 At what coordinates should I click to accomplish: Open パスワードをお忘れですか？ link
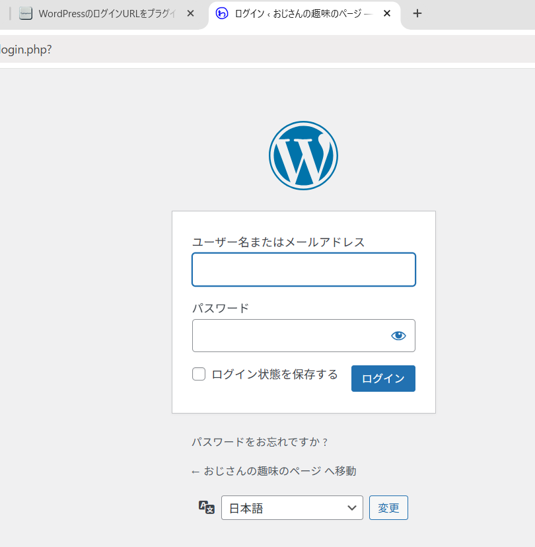260,442
